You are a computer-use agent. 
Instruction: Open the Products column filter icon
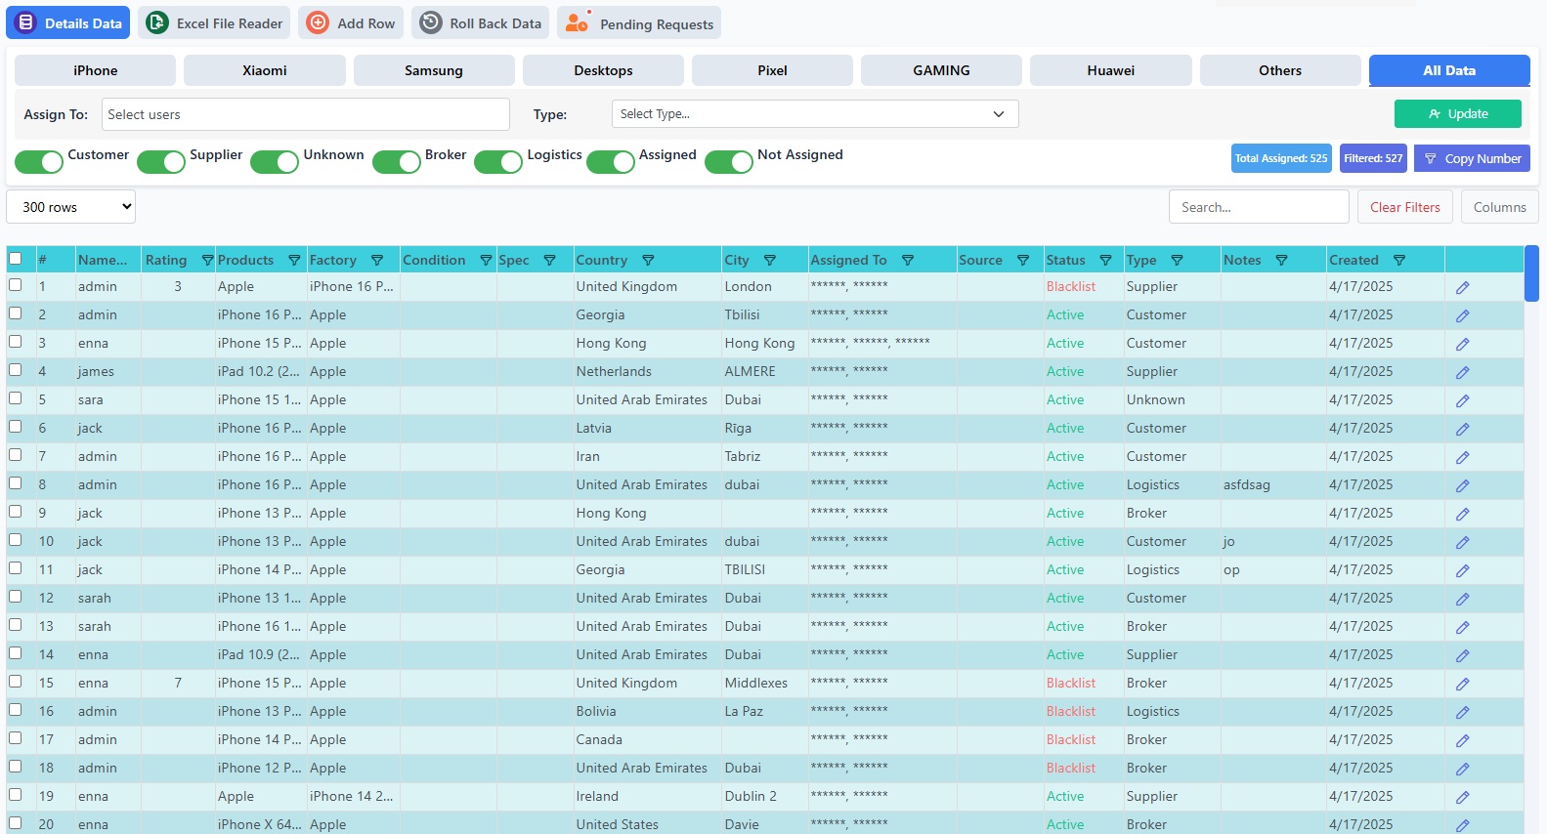(x=294, y=260)
